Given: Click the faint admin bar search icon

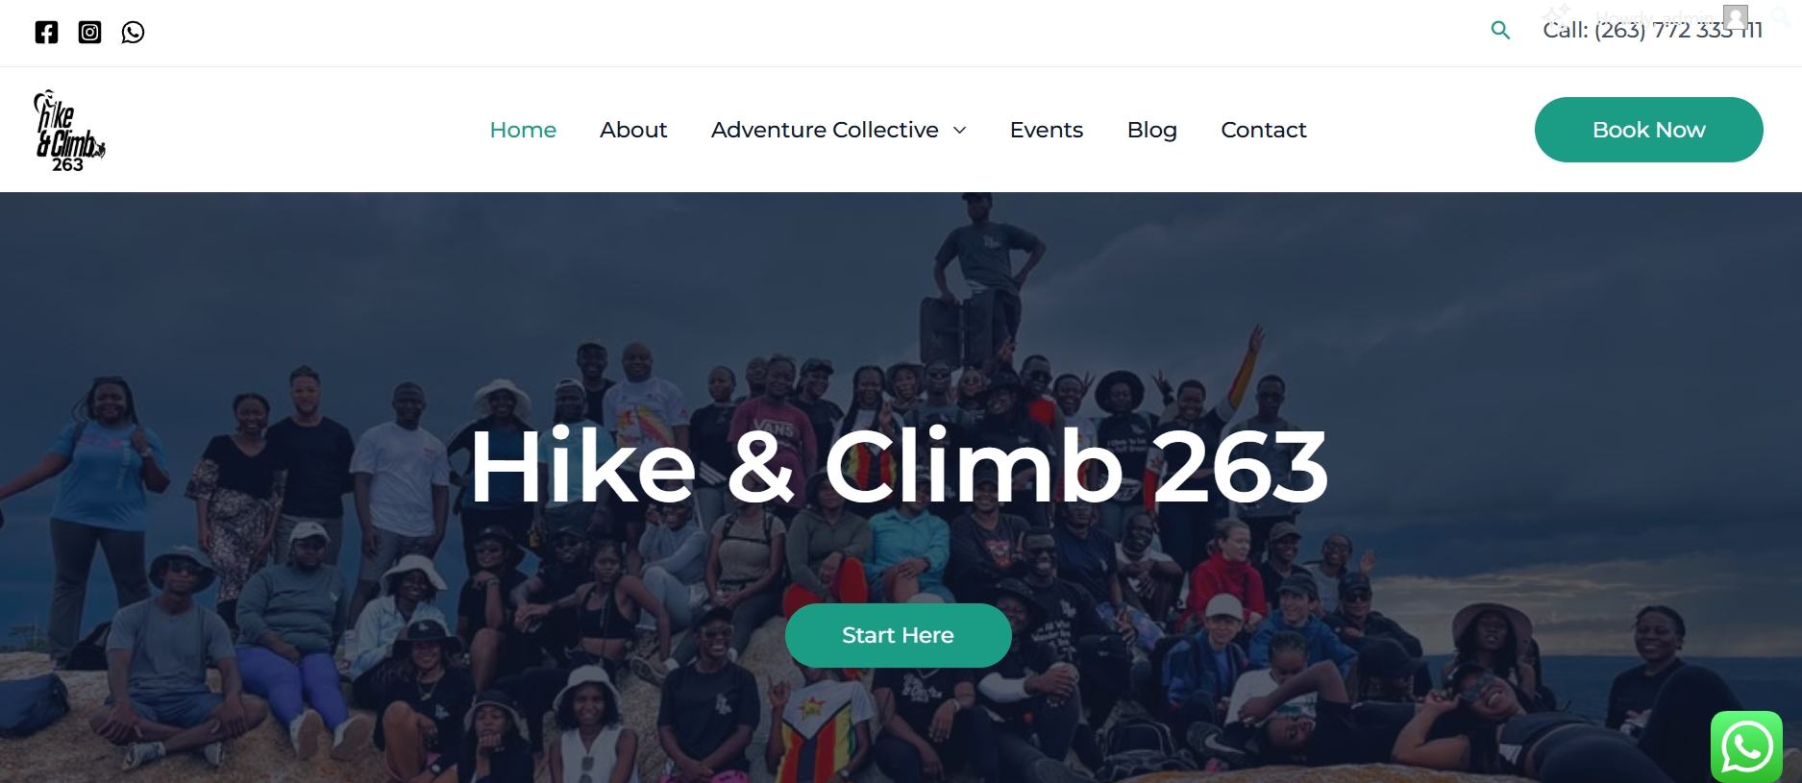Looking at the screenshot, I should click(x=1780, y=16).
